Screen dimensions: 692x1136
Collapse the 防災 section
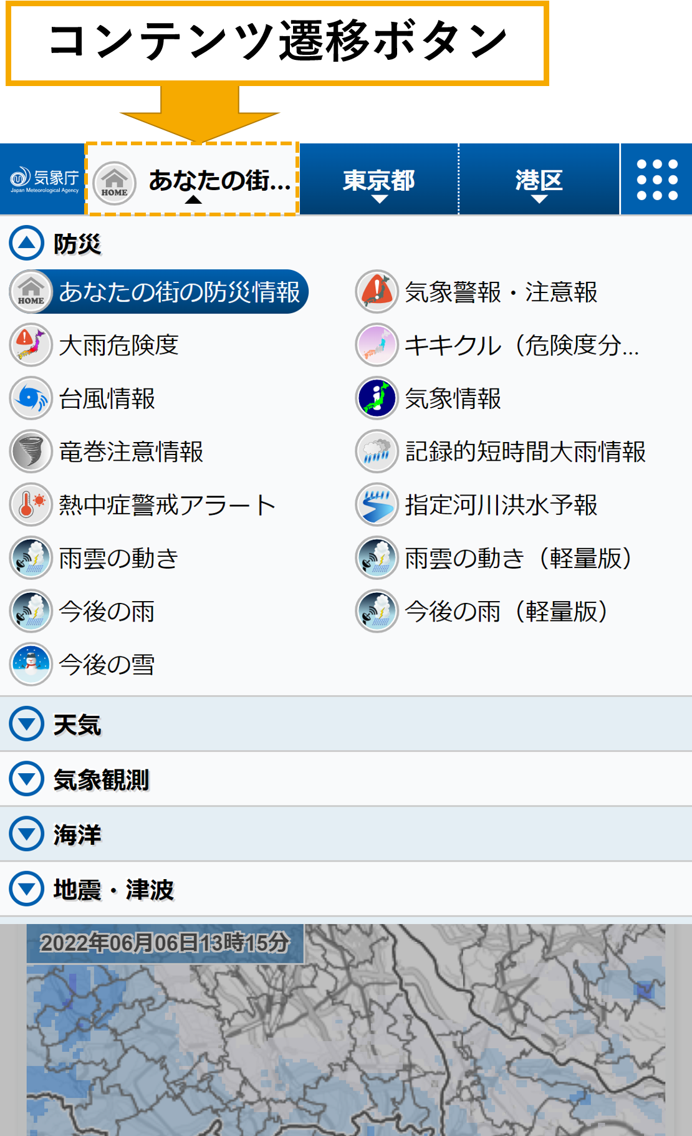pyautogui.click(x=27, y=243)
